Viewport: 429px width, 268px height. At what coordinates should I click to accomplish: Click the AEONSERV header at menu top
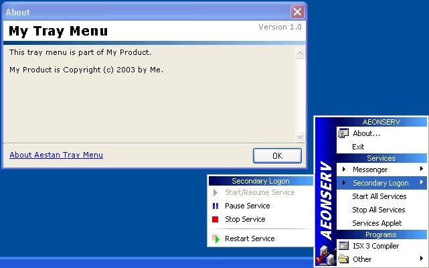tap(381, 122)
